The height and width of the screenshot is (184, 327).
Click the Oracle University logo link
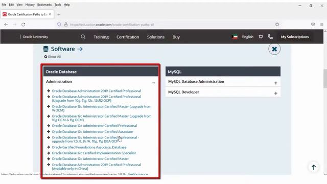coord(35,37)
